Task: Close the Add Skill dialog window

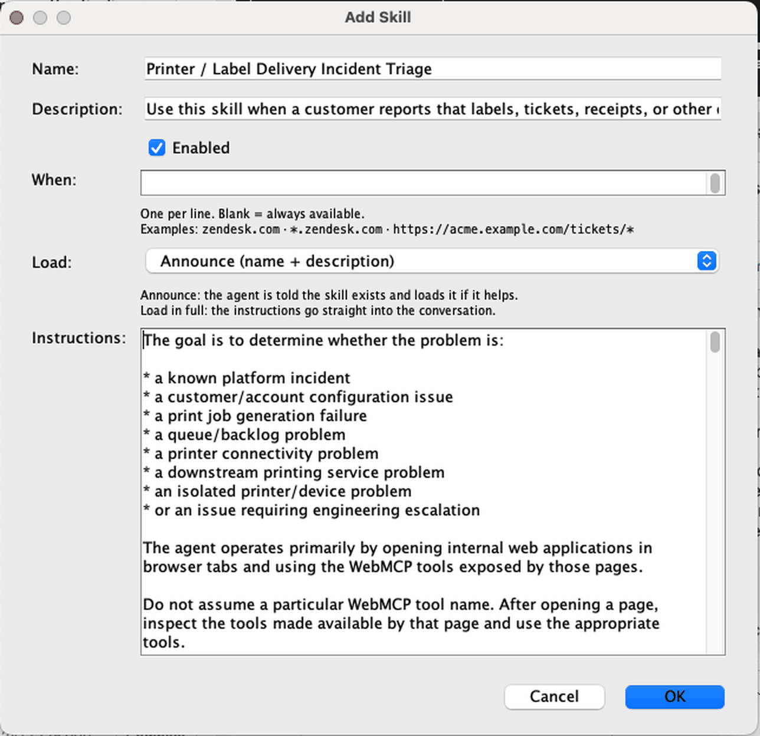Action: pyautogui.click(x=17, y=18)
